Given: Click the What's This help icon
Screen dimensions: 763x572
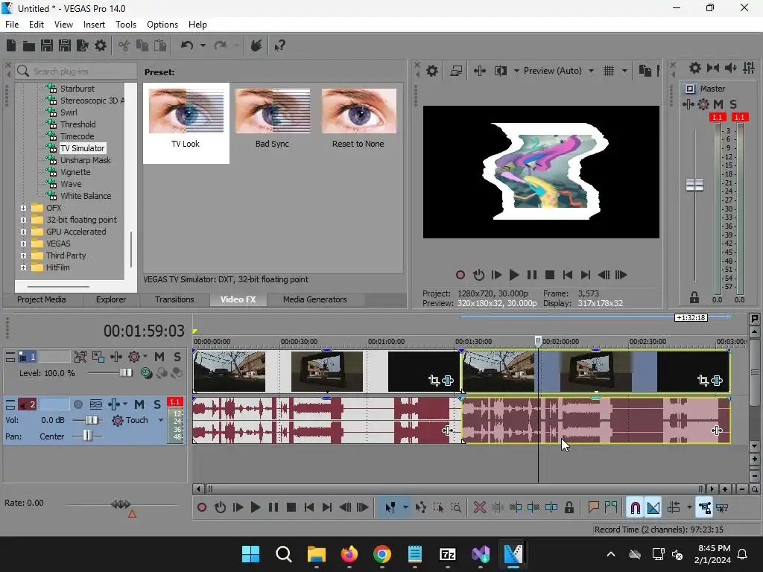Looking at the screenshot, I should pos(279,45).
